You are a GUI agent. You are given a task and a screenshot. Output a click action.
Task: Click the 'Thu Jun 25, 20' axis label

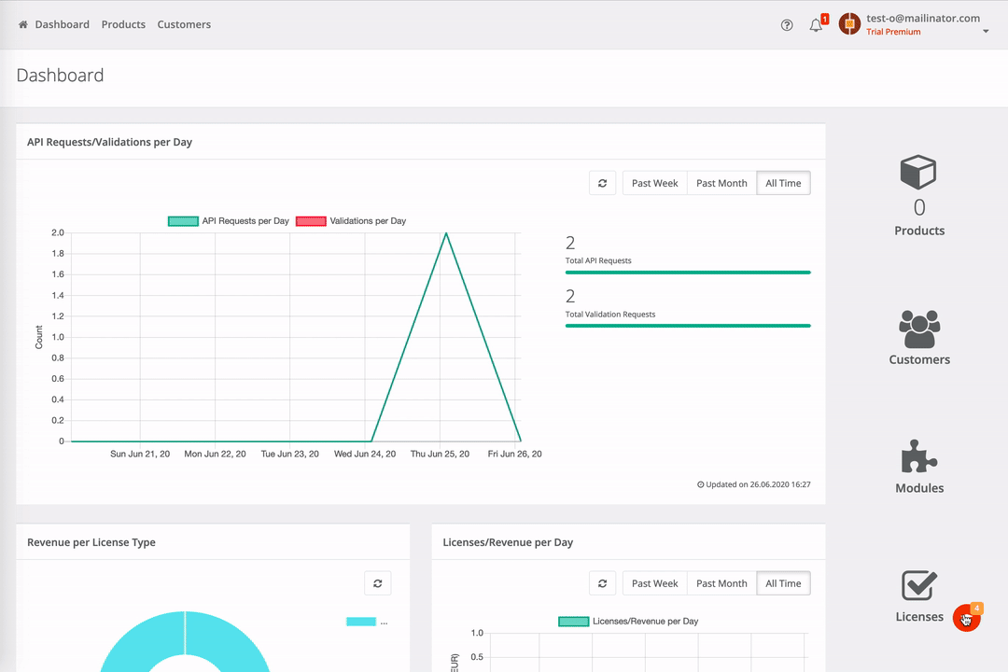pyautogui.click(x=440, y=454)
